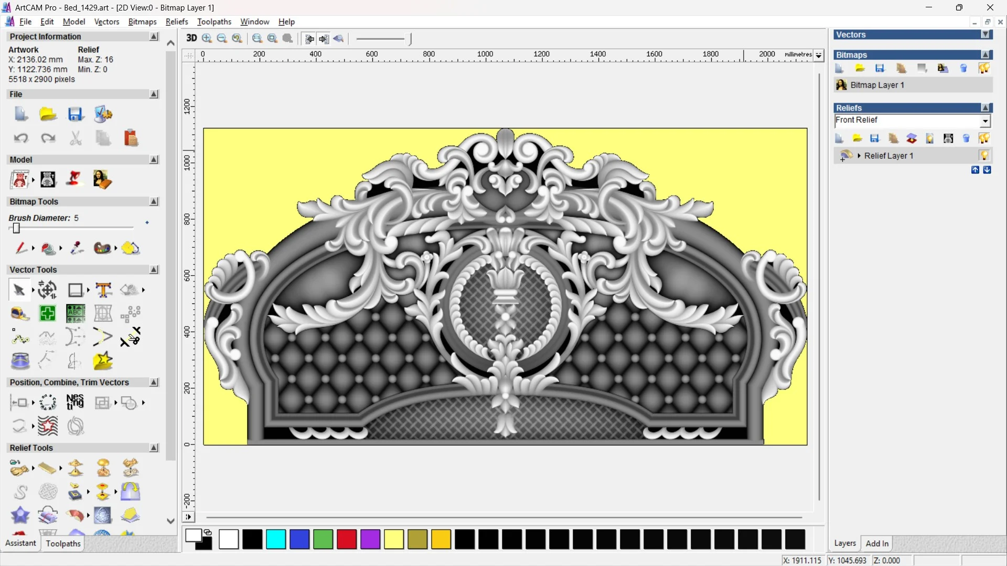Click the Undo arrow icon
This screenshot has height=566, width=1007.
pos(21,138)
